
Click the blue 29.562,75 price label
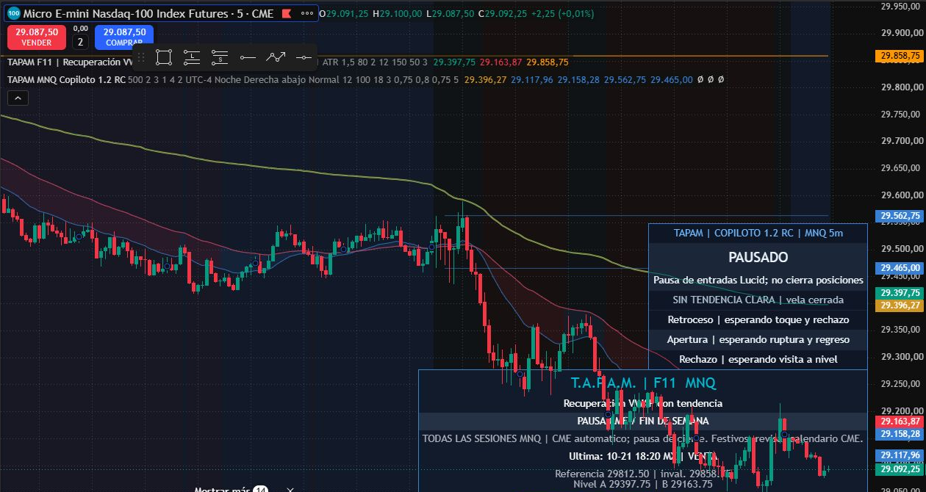[x=900, y=216]
